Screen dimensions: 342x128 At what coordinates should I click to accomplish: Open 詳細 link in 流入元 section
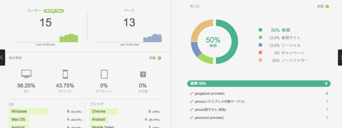320,6
